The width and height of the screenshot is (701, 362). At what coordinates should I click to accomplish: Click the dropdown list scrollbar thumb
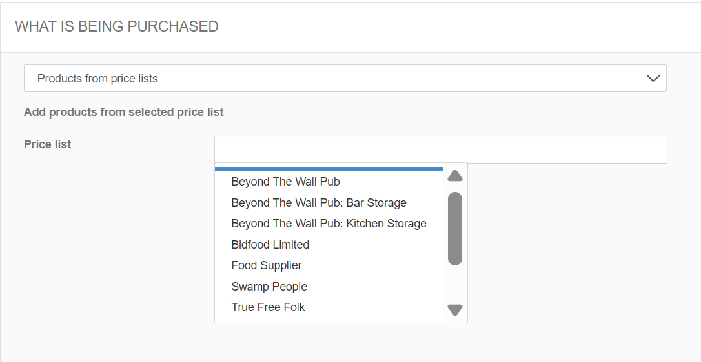pyautogui.click(x=454, y=229)
